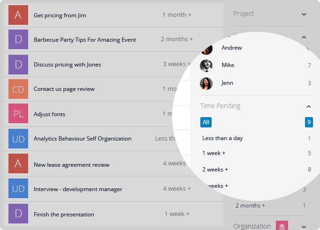The image size is (320, 230).
Task: Click count 8 beside 2 weeks +
Action: coord(309,169)
